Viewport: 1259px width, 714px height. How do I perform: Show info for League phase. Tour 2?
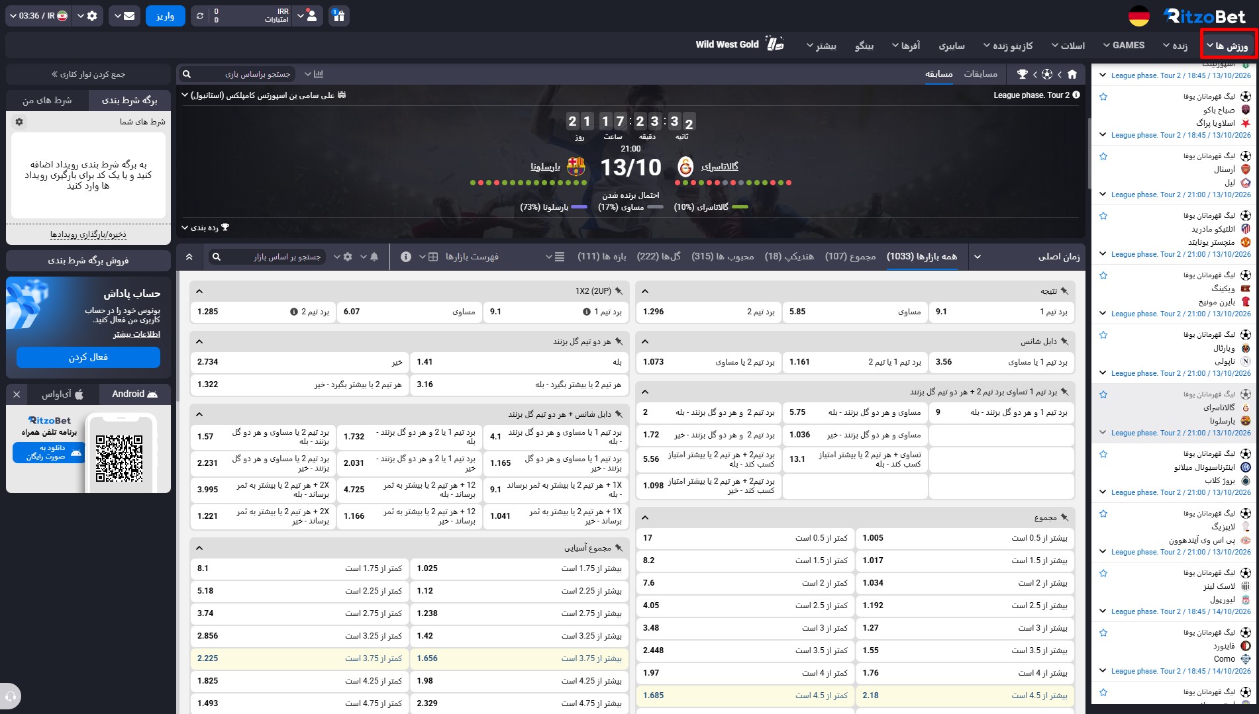click(x=1076, y=95)
